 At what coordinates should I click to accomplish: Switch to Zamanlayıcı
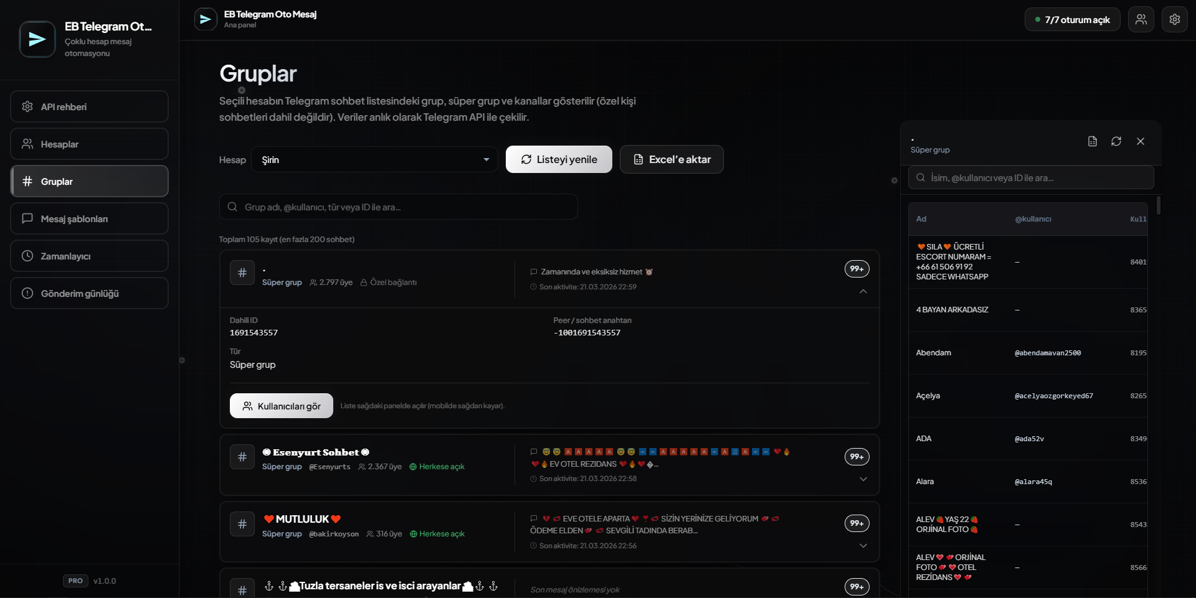(89, 256)
